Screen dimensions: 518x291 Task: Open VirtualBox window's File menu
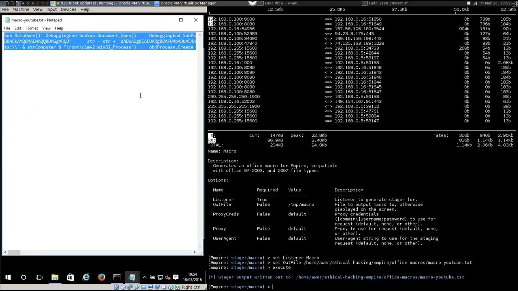(x=5, y=9)
